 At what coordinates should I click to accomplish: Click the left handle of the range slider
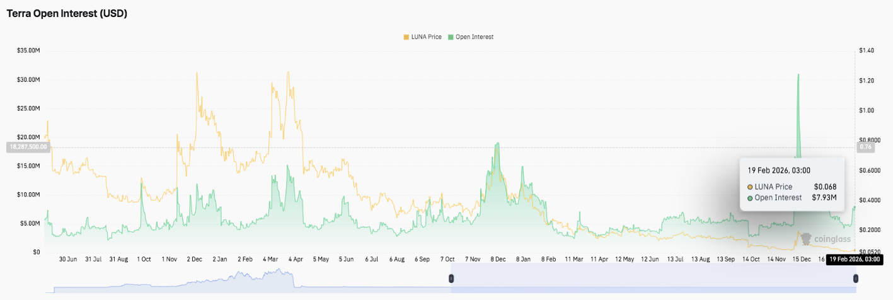point(451,279)
